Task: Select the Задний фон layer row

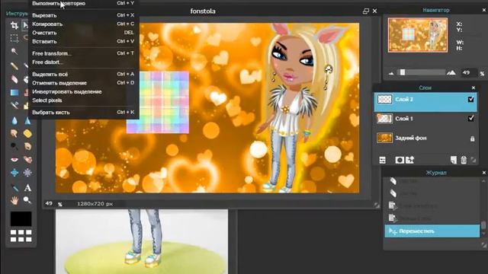Action: tap(425, 138)
